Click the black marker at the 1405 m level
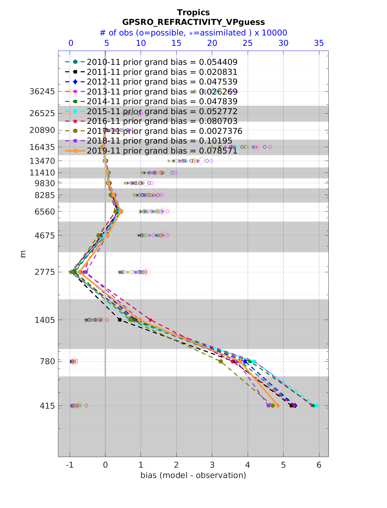Image resolution: width=387 pixels, height=508 pixels. (x=120, y=320)
